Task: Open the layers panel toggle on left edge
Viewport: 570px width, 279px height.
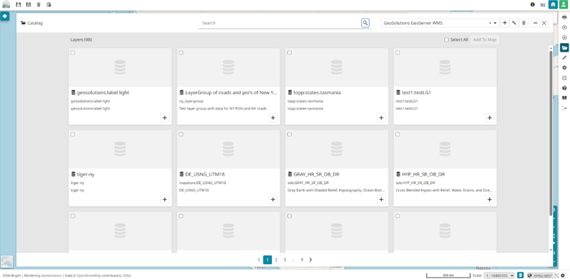Action: tap(5, 17)
